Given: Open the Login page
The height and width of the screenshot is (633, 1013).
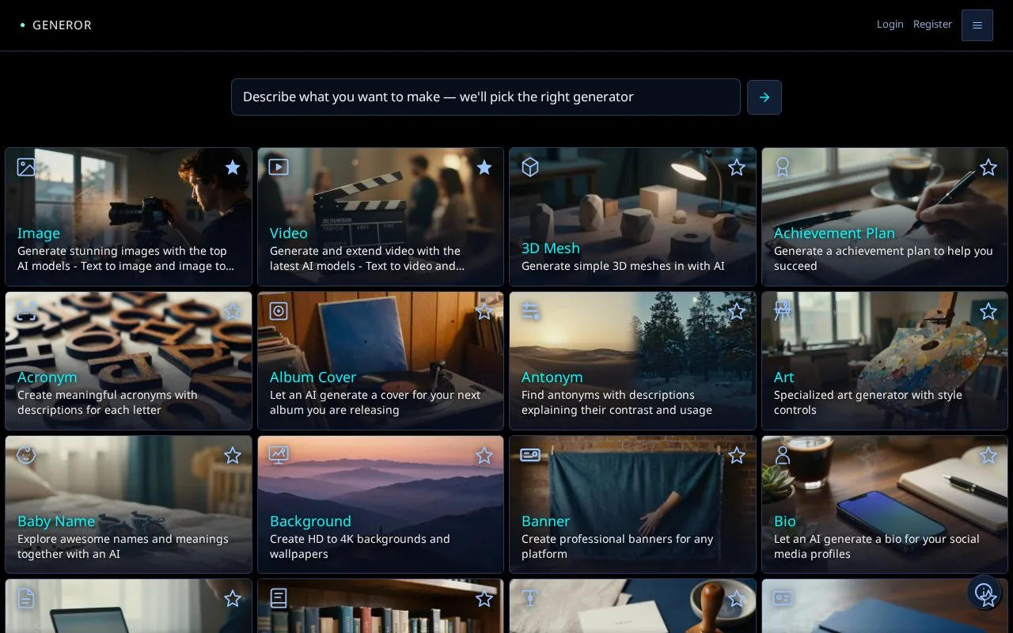Looking at the screenshot, I should 890,25.
